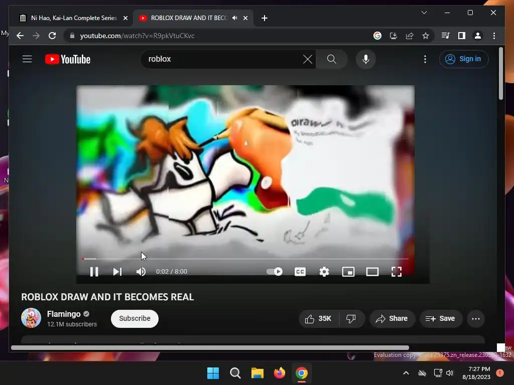The width and height of the screenshot is (514, 385).
Task: Subscribe to Flamingo channel
Action: point(135,318)
